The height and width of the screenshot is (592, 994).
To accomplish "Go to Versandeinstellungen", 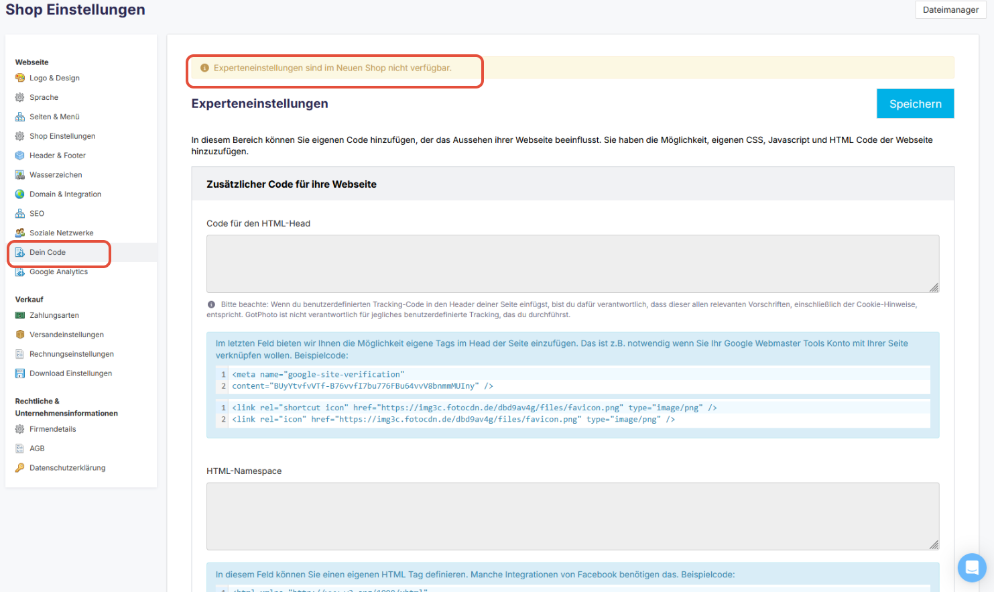I will click(66, 335).
